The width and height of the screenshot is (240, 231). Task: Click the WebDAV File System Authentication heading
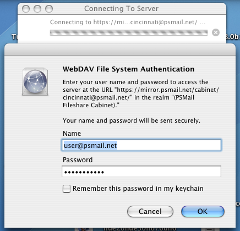click(128, 69)
